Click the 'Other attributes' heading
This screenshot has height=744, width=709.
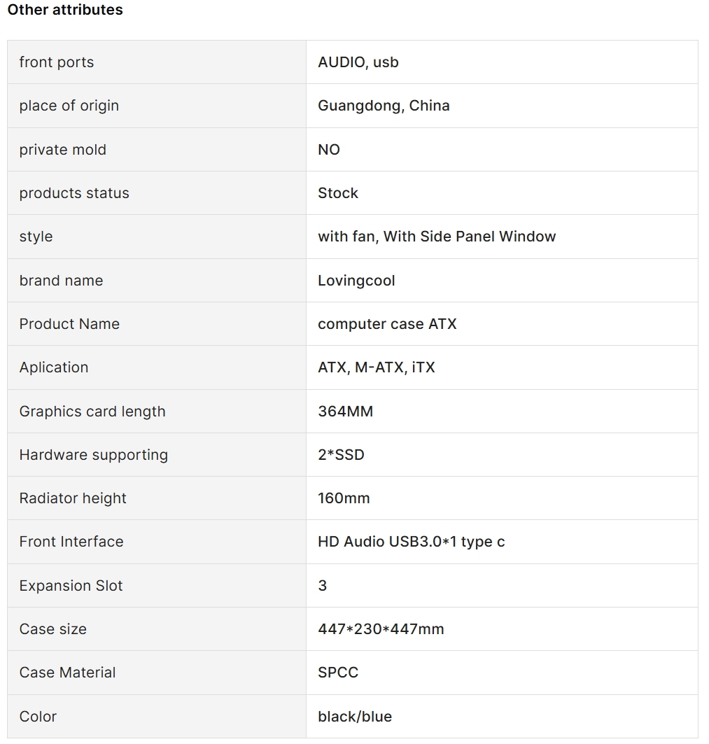pyautogui.click(x=65, y=10)
